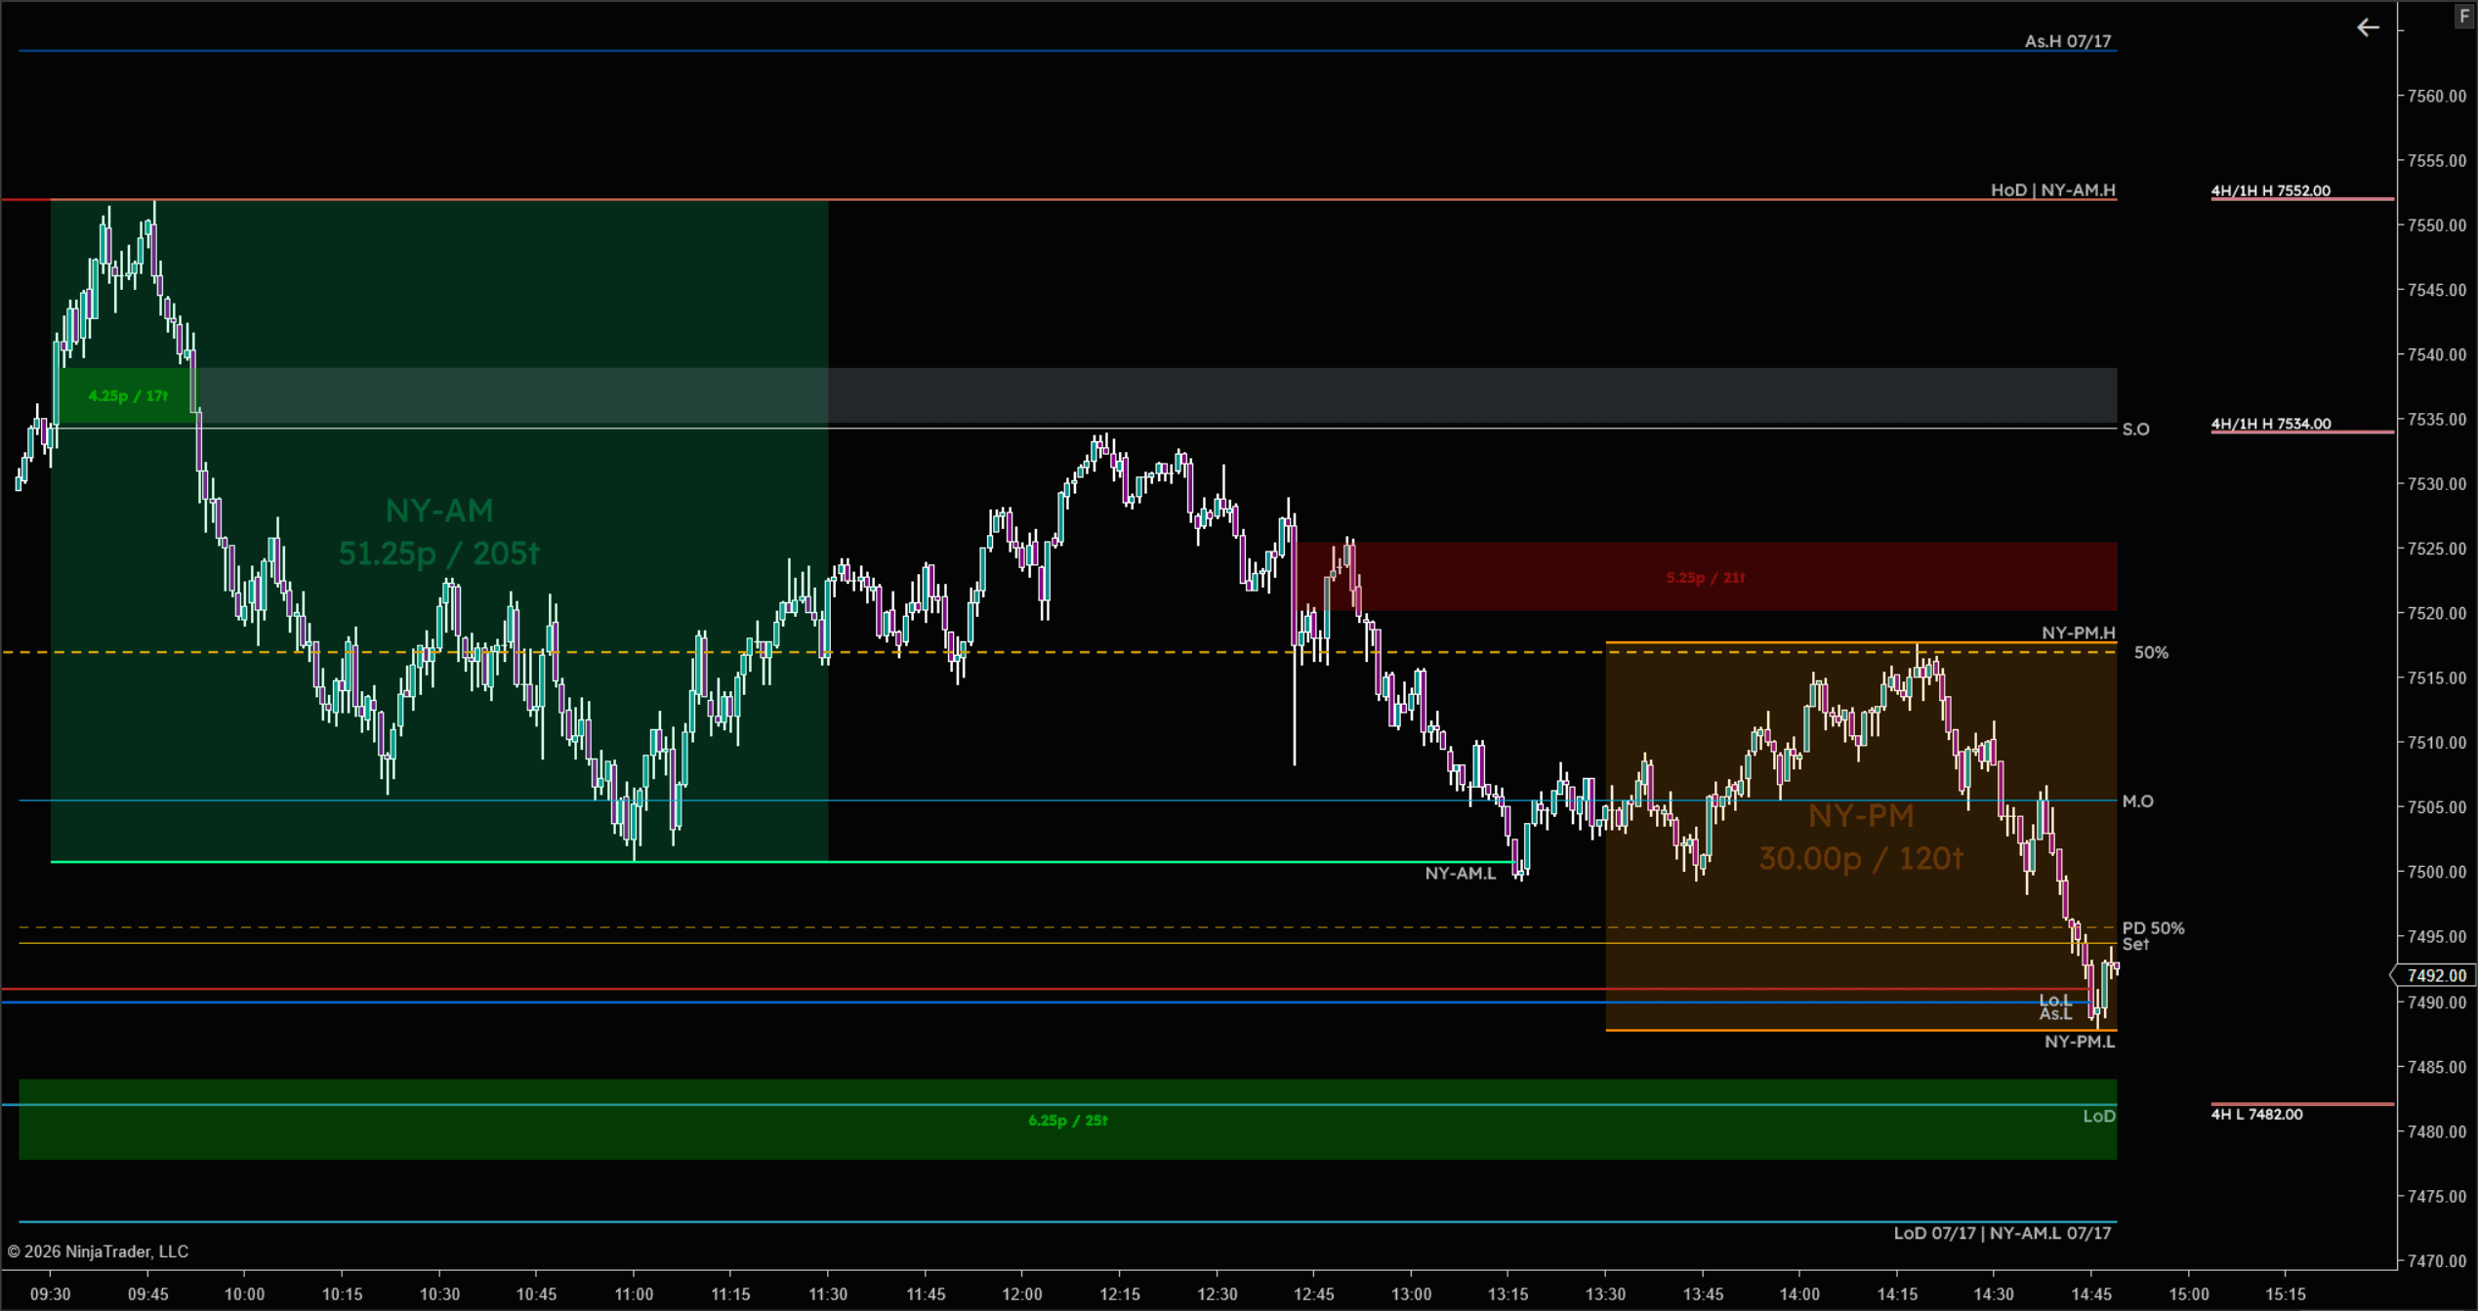Click the 7480.00 price axis label

pos(2437,1132)
